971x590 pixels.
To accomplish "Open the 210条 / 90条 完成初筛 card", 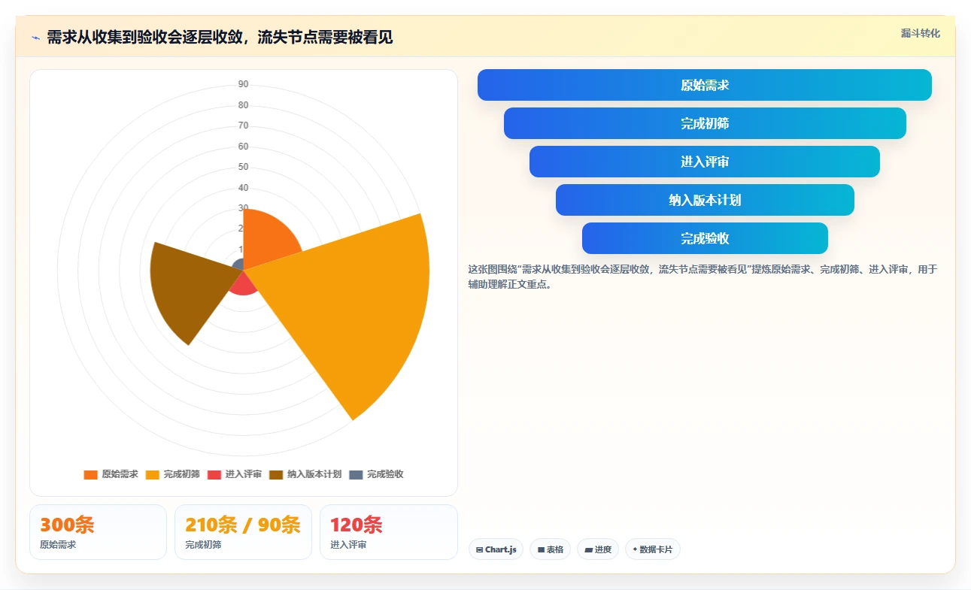I will pos(243,532).
